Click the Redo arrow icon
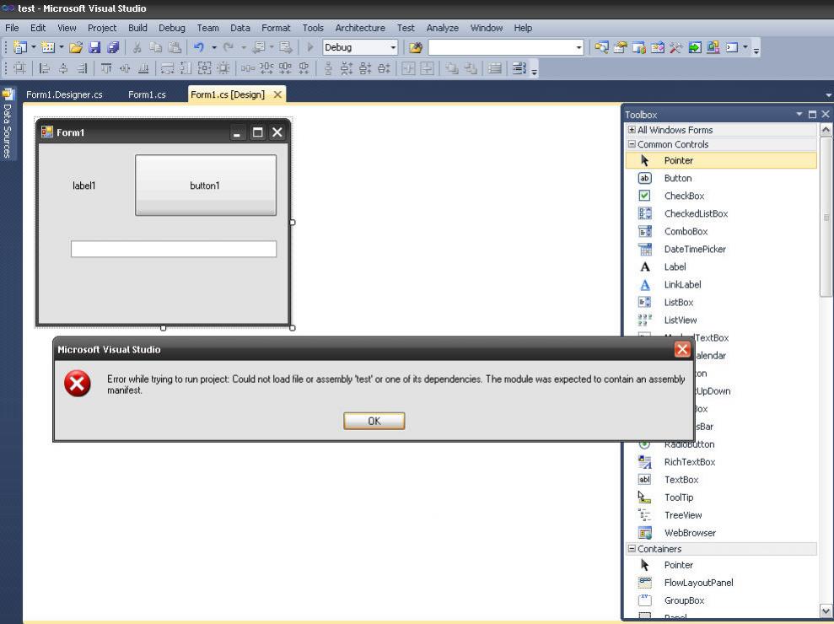The height and width of the screenshot is (624, 834). coord(229,47)
